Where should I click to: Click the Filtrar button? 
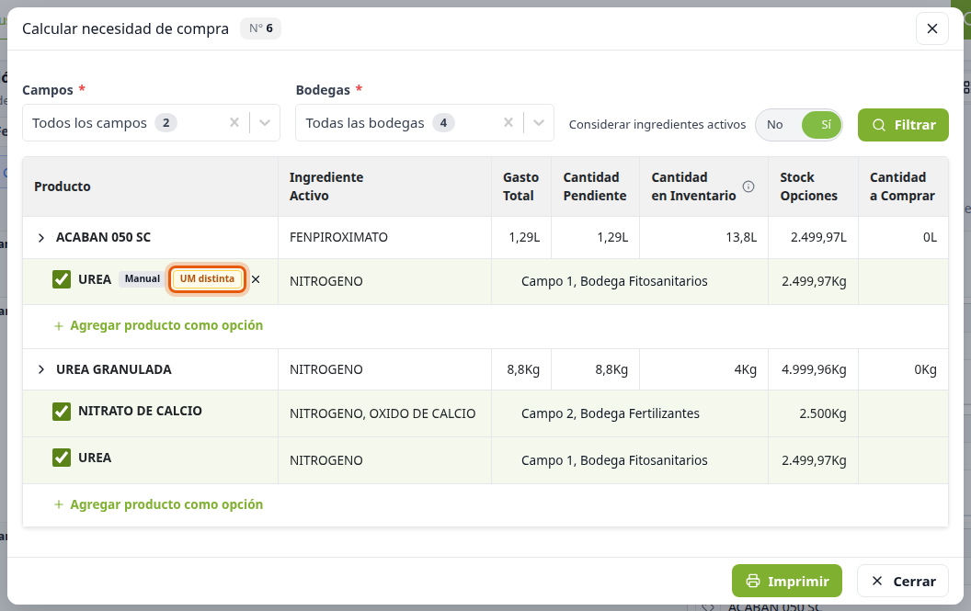[903, 125]
